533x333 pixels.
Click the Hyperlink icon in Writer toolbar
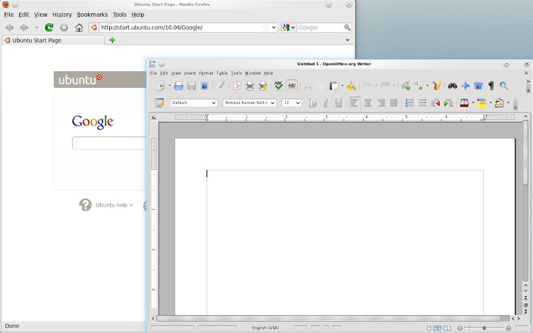pos(406,86)
